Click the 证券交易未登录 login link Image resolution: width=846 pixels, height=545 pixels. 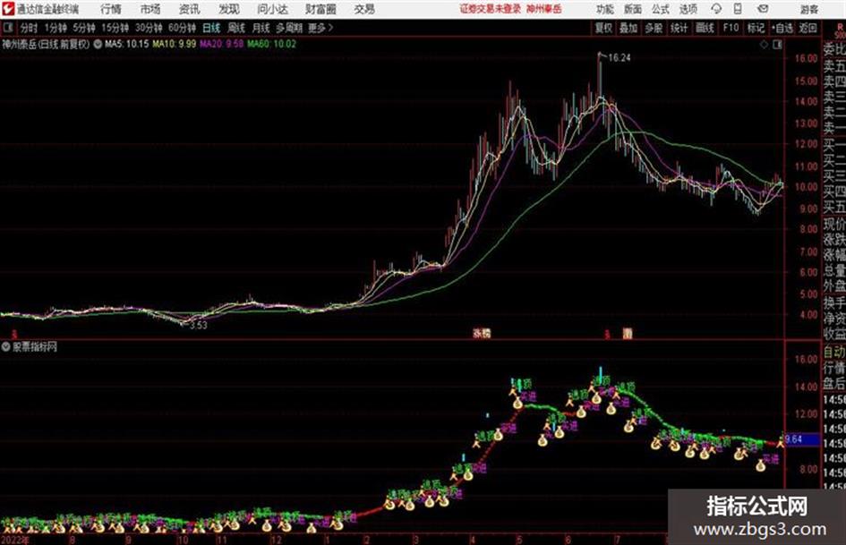coord(491,9)
